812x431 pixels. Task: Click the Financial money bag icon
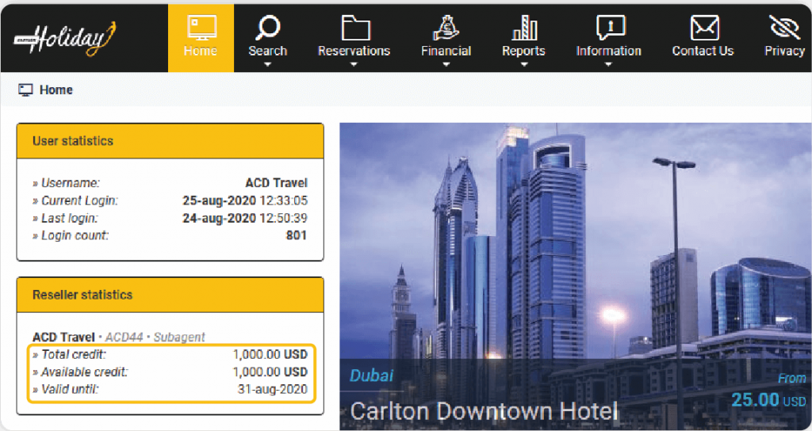[x=446, y=27]
